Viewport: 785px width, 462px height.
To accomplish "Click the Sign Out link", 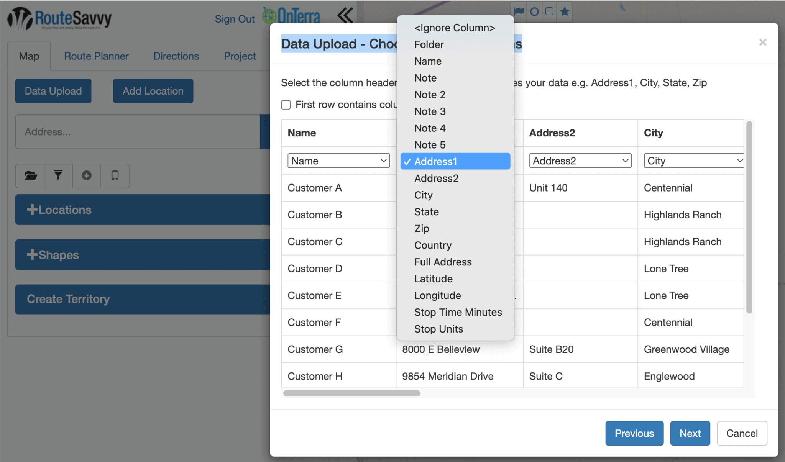I will click(x=235, y=19).
